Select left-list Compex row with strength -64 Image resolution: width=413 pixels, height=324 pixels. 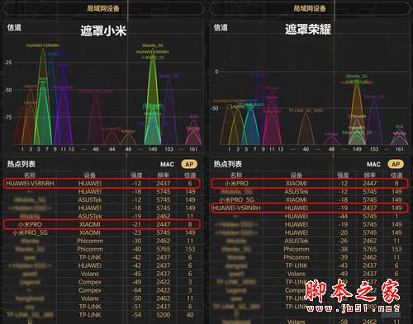click(x=102, y=290)
